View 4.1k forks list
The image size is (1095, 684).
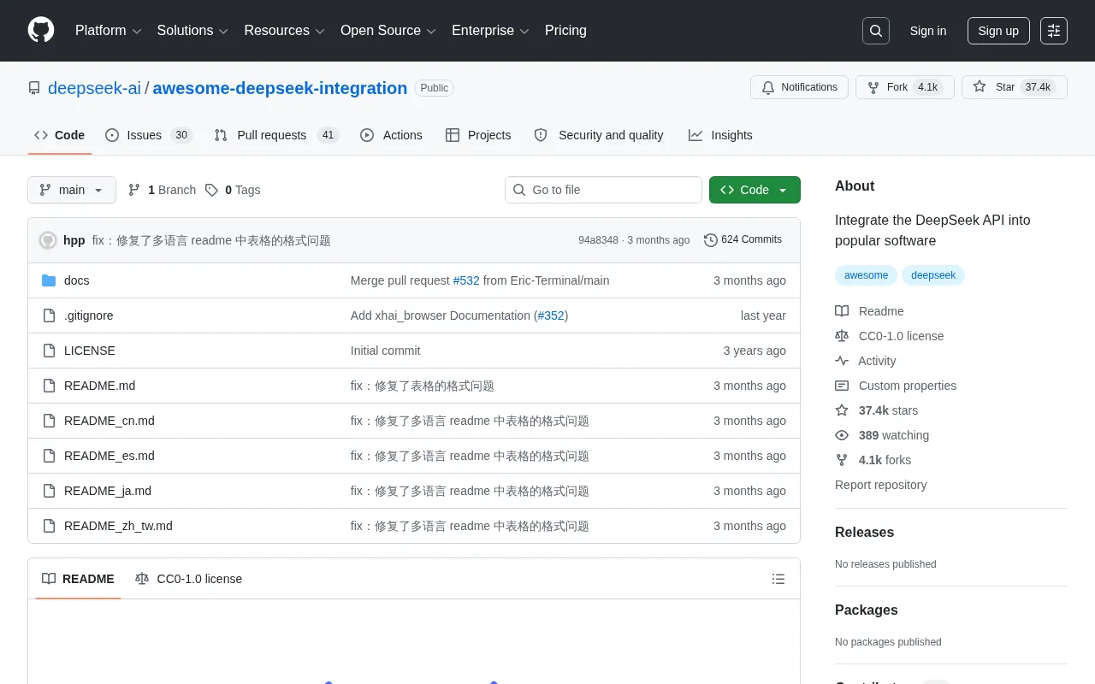pyautogui.click(x=873, y=460)
